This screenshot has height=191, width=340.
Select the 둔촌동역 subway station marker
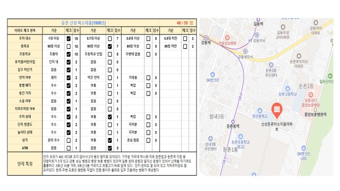click(233, 121)
